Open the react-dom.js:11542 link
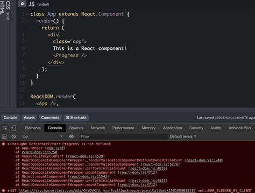255x193 pixels. point(88,176)
